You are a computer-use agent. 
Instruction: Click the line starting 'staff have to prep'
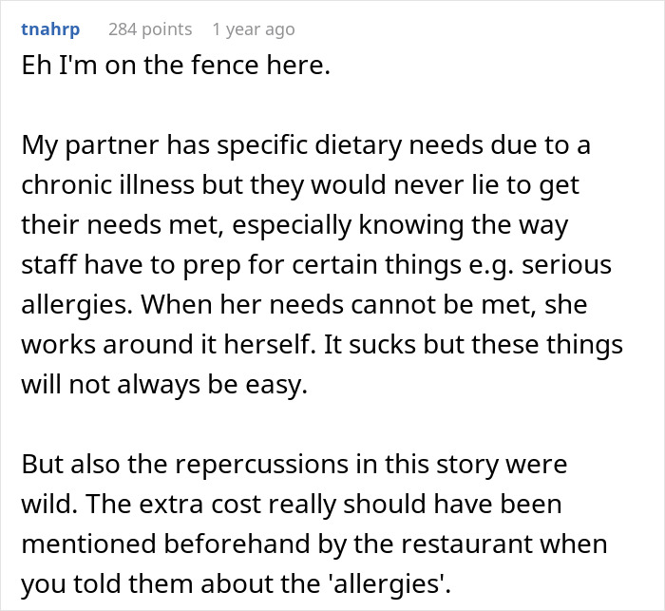(x=316, y=265)
